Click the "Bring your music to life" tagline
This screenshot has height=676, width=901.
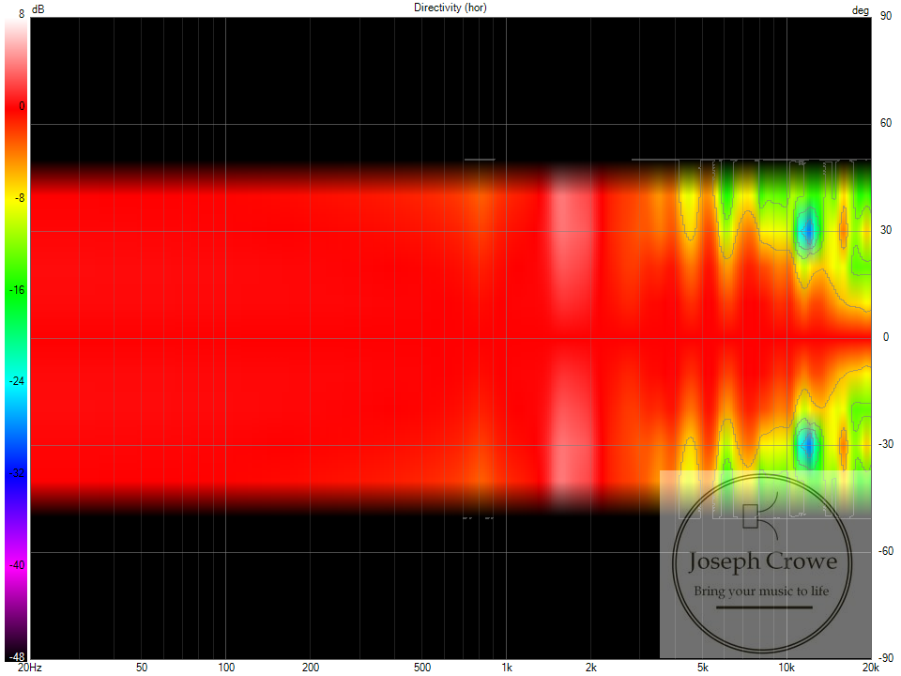[764, 591]
